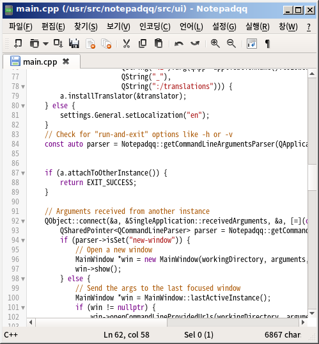The image size is (319, 344).
Task: Click the "win->show();" code line
Action: tap(98, 269)
